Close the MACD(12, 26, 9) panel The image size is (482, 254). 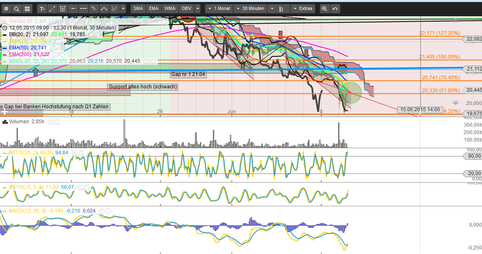[x=108, y=211]
